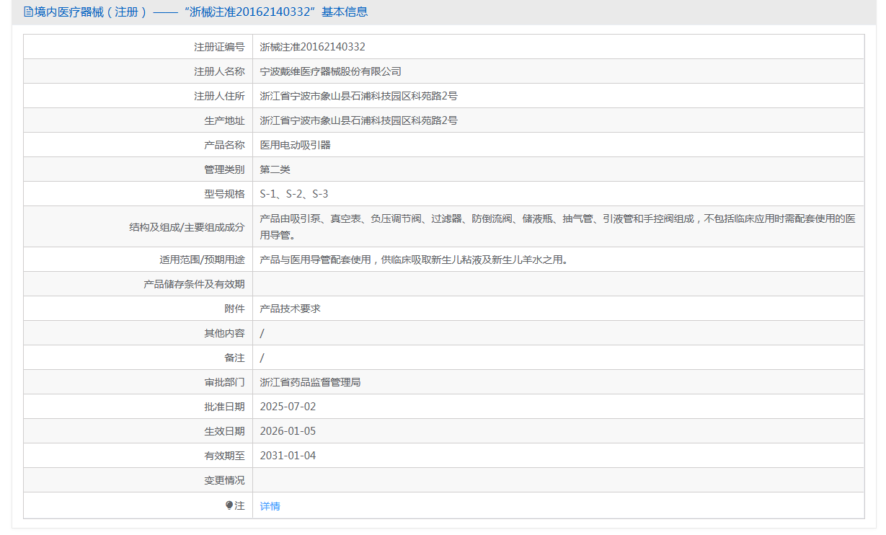This screenshot has height=535, width=886.
Task: Click the 第二类 category value
Action: pos(275,169)
